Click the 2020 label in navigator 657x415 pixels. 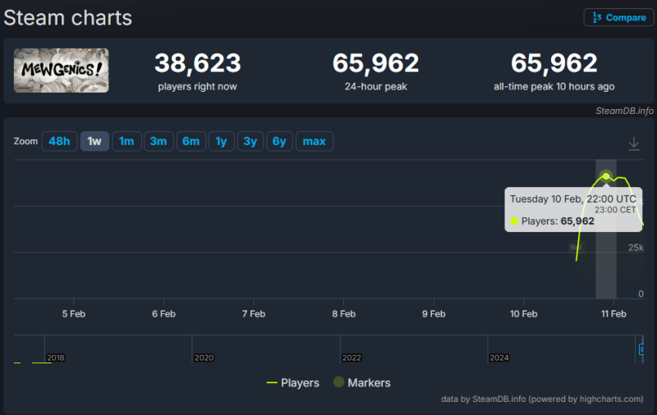pos(204,358)
